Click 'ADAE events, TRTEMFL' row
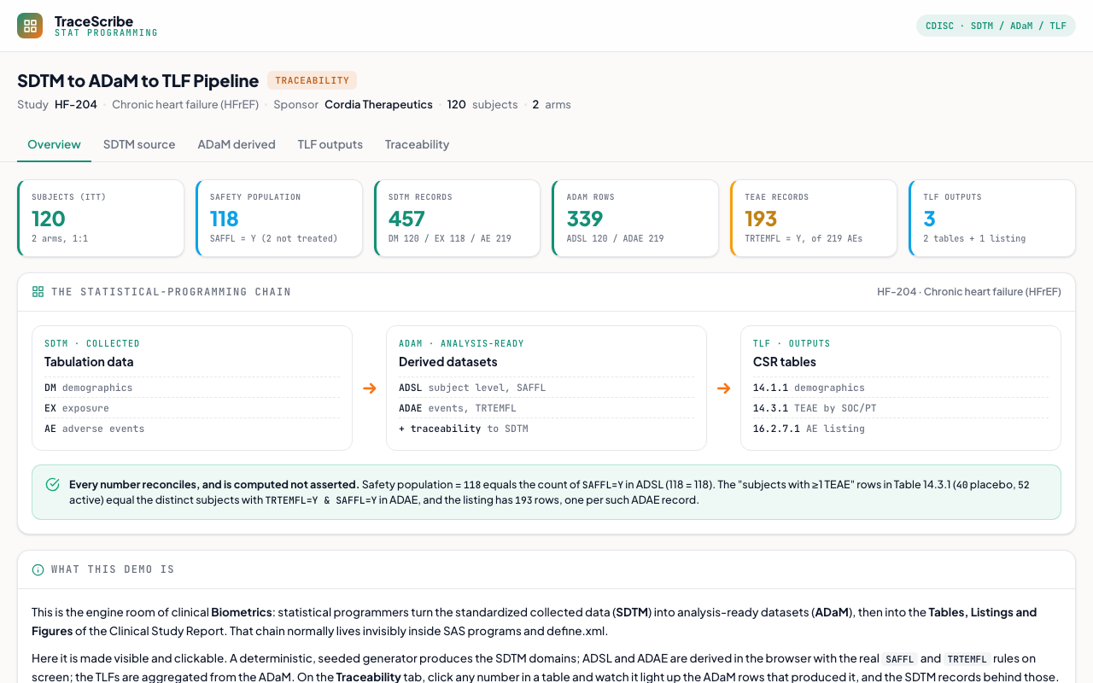Image resolution: width=1093 pixels, height=683 pixels. (x=546, y=408)
